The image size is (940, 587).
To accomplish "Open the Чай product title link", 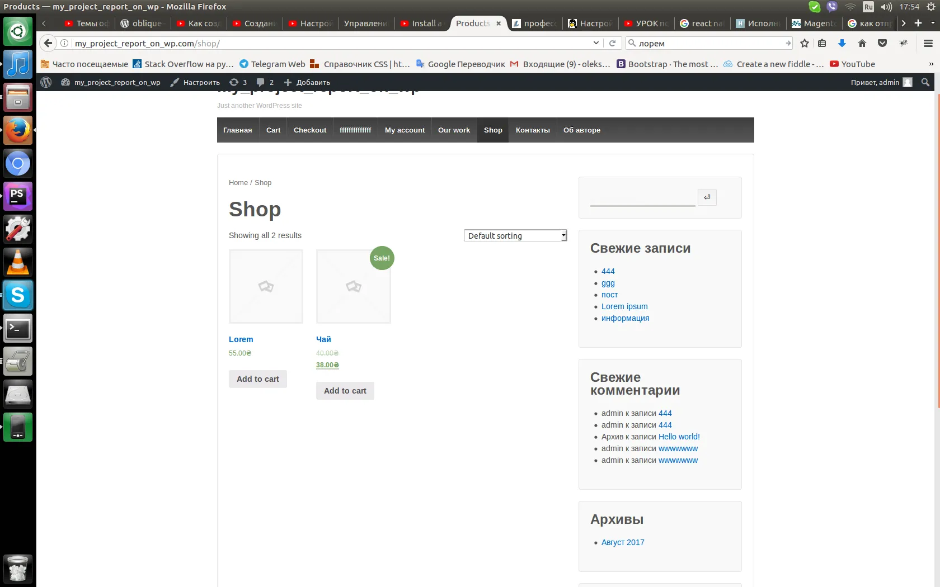I will click(323, 339).
